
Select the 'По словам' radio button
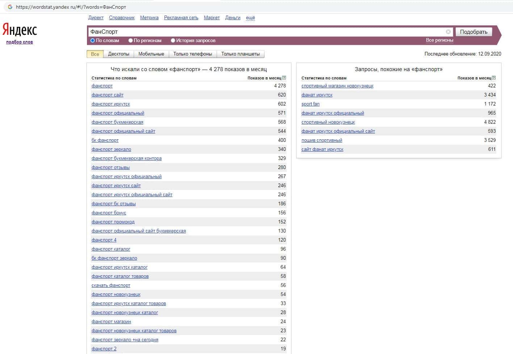tap(93, 41)
